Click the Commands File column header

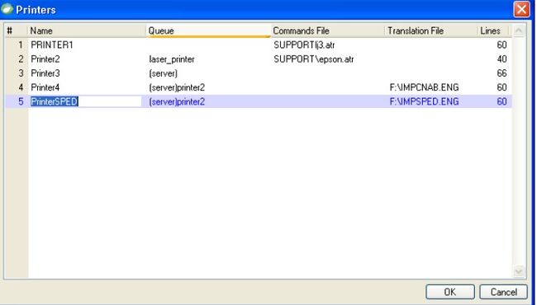328,30
